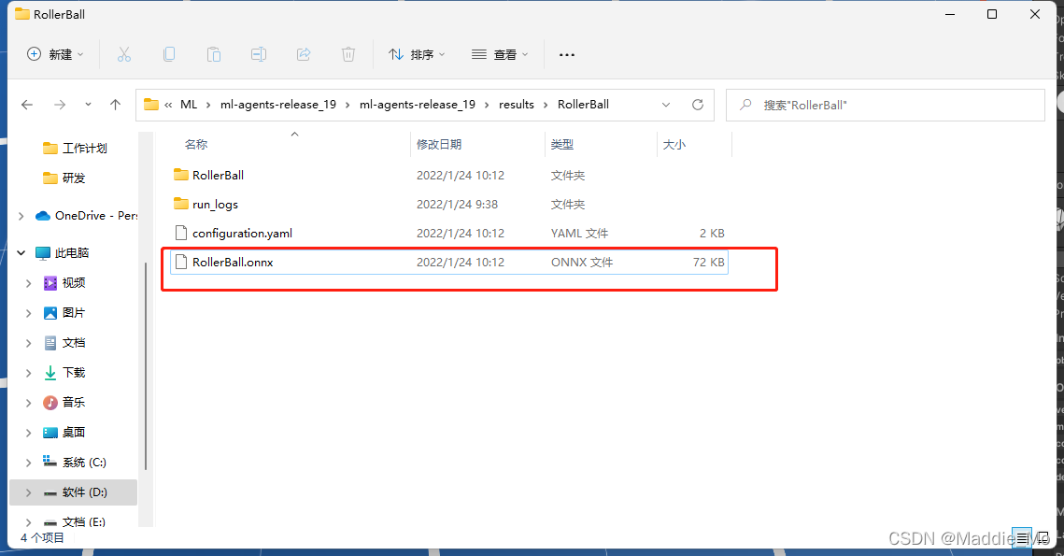Click RollerBall.onnx file icon
The height and width of the screenshot is (556, 1064).
(180, 262)
